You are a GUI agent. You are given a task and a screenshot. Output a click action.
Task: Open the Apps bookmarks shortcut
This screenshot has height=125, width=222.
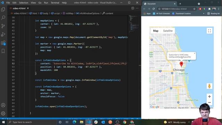(147, 14)
